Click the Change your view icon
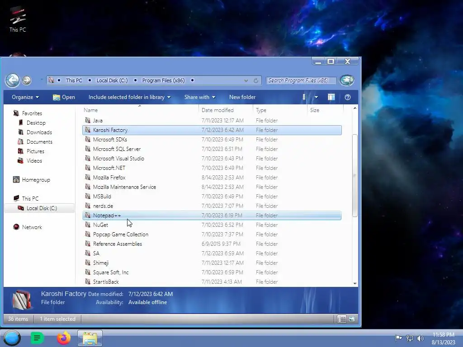 pos(304,97)
